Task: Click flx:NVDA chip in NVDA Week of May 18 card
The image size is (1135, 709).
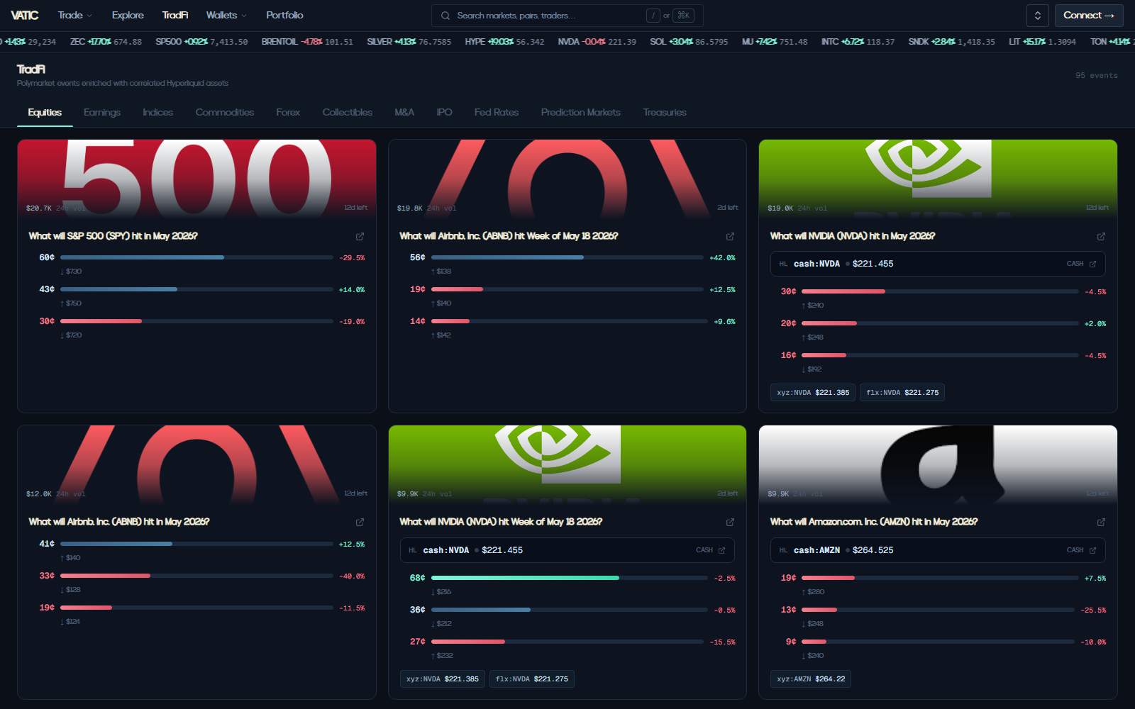Action: pyautogui.click(x=532, y=679)
